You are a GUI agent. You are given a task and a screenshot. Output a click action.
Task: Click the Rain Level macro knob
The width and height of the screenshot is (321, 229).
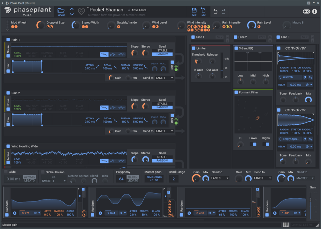coord(252,25)
